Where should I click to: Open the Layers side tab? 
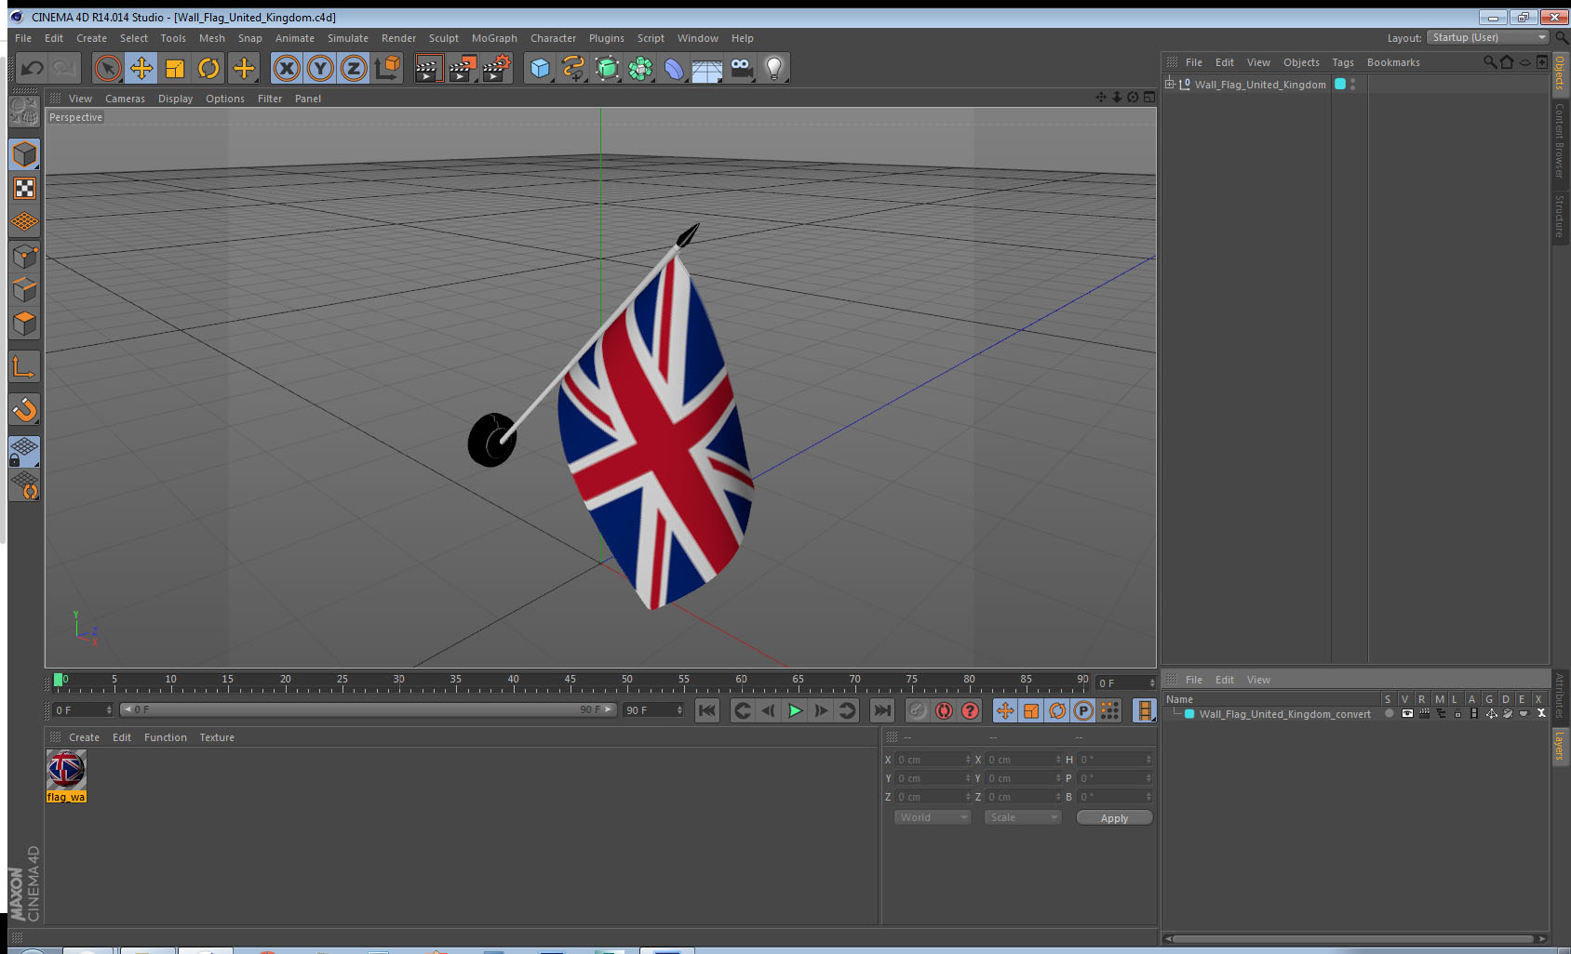(x=1560, y=746)
